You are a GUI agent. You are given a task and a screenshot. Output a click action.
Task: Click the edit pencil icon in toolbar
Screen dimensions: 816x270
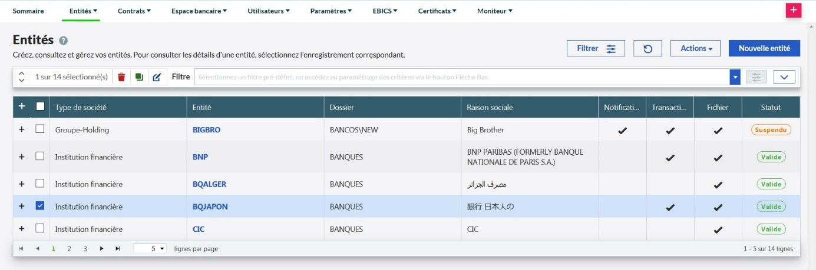[157, 77]
